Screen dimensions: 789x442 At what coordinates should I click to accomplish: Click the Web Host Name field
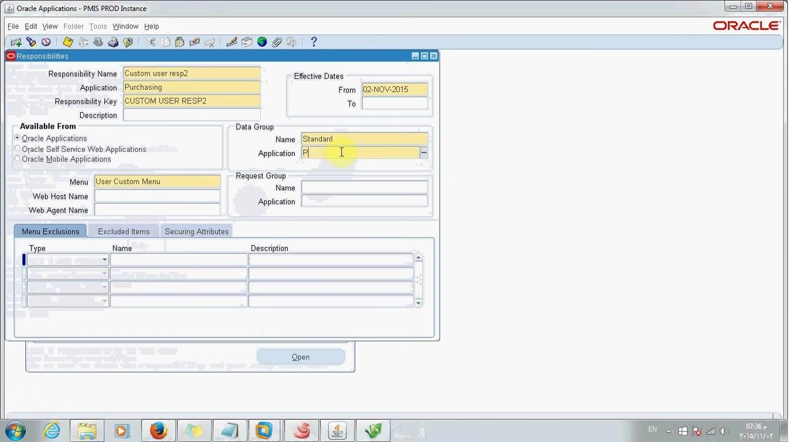click(157, 196)
